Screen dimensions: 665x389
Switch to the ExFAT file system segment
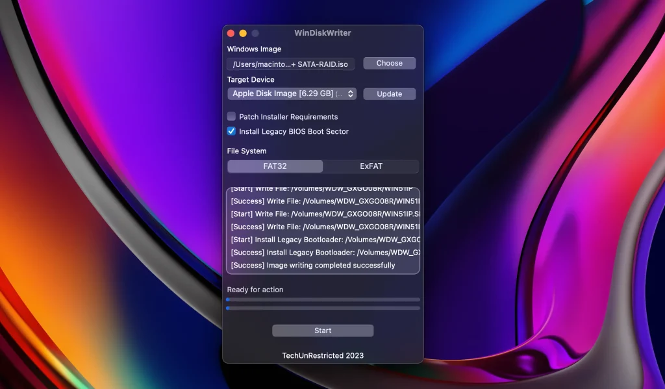[371, 166]
